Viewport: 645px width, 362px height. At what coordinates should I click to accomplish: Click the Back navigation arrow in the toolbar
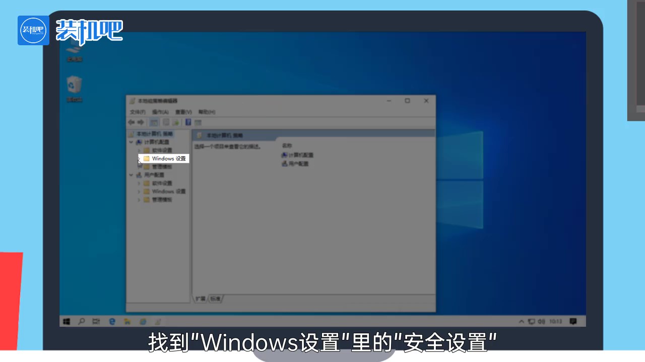point(131,122)
